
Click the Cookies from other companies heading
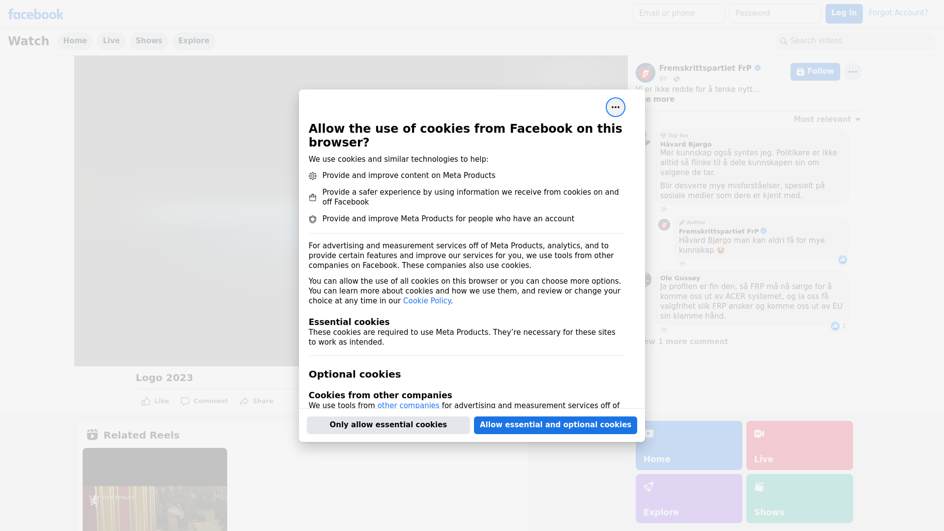point(380,395)
